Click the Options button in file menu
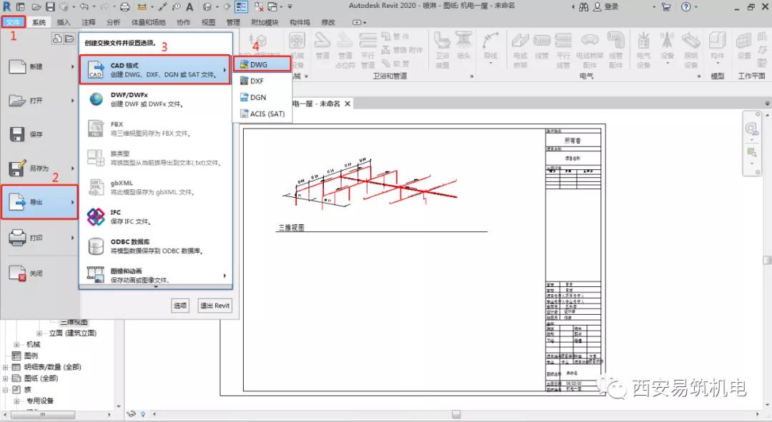This screenshot has width=772, height=422. 180,306
